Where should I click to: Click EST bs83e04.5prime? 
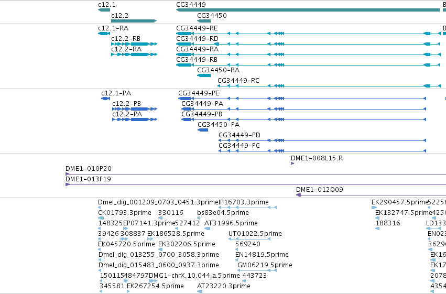(198, 218)
